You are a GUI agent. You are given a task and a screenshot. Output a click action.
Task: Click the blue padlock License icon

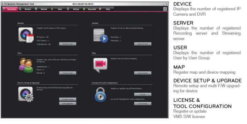click(x=100, y=95)
